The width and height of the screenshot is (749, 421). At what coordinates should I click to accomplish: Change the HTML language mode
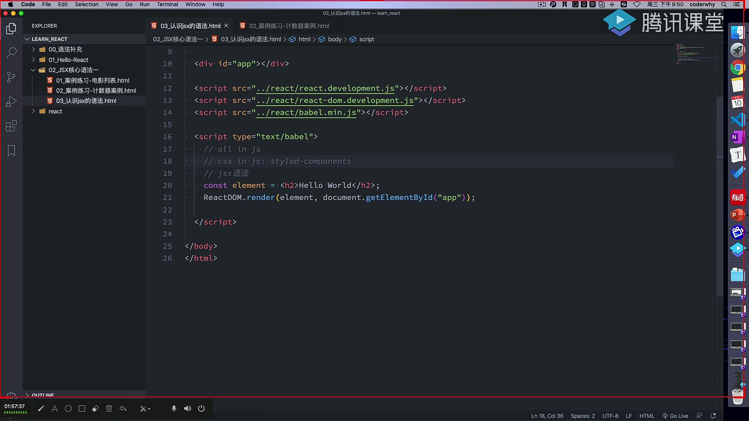click(647, 416)
